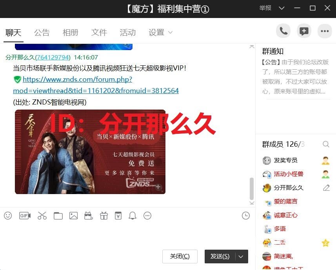Insert a picture into chat
The height and width of the screenshot is (270, 336).
[x=73, y=216]
